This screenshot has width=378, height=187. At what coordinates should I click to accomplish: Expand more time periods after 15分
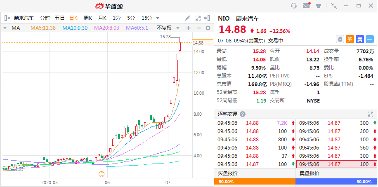[158, 18]
